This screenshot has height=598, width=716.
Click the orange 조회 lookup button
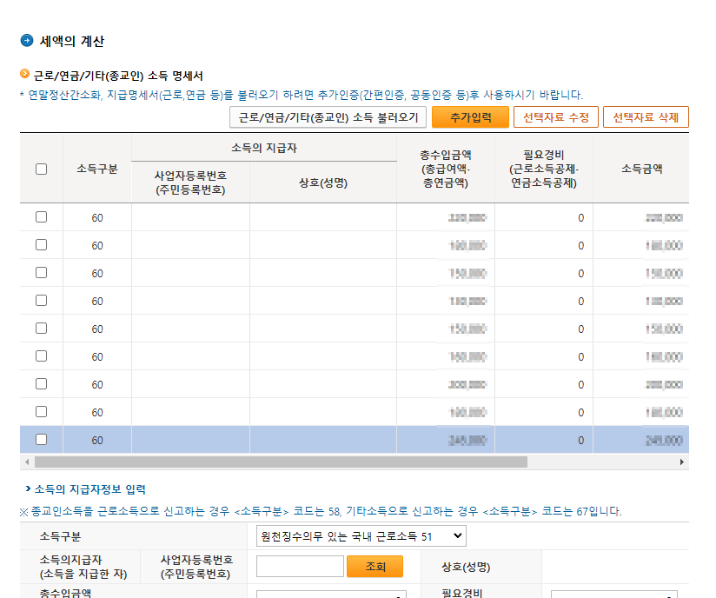click(375, 567)
